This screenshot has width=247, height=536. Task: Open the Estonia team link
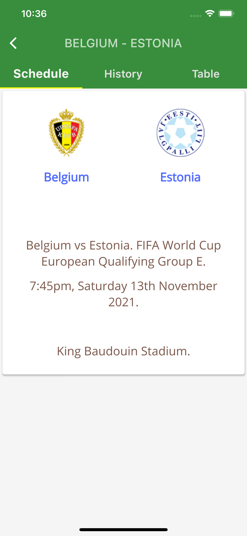pyautogui.click(x=180, y=177)
